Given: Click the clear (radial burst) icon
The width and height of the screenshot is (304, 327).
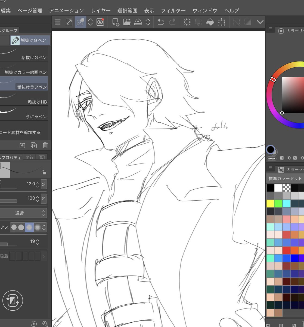Looking at the screenshot, I should tap(187, 22).
